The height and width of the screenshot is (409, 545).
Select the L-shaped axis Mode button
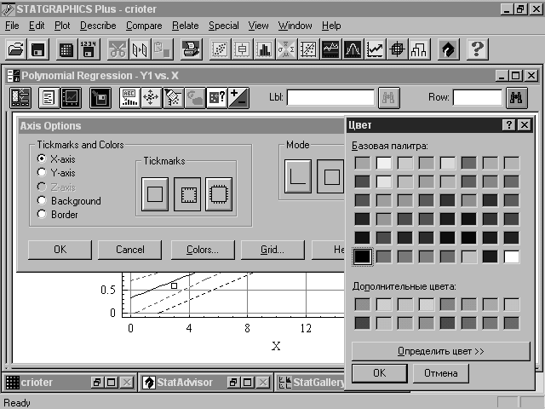tap(298, 176)
